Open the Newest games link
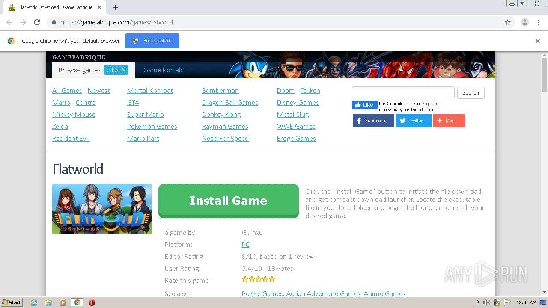This screenshot has height=308, width=548. [99, 91]
